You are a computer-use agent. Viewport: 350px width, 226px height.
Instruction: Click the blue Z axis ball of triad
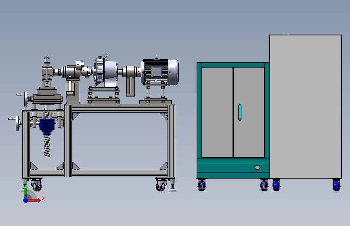26,200
